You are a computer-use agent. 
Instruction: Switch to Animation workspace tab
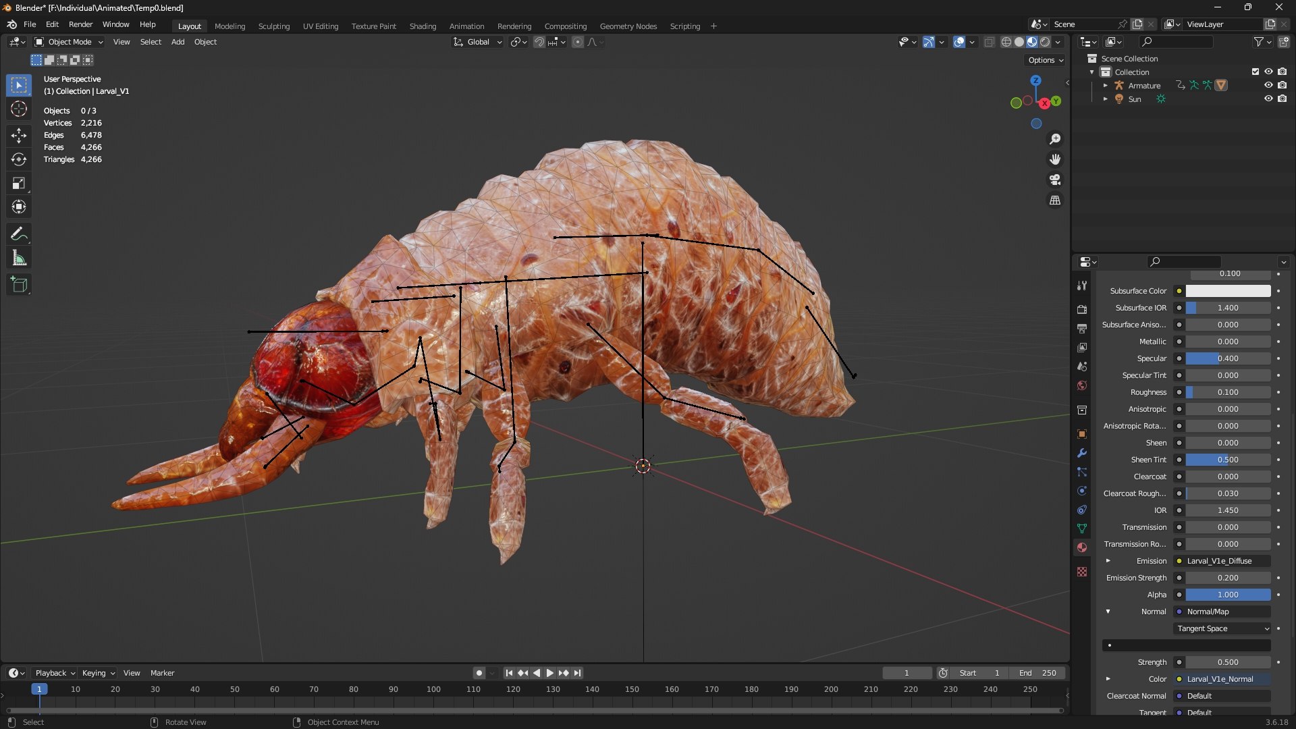point(466,26)
